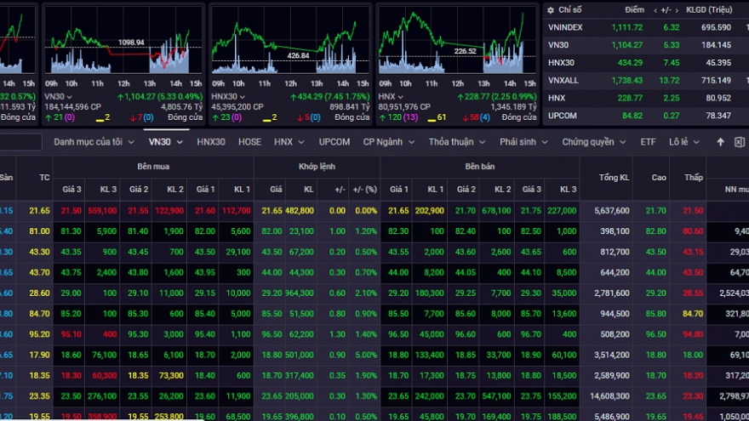The width and height of the screenshot is (749, 421).
Task: Sort by Tổng KL column header
Action: point(613,177)
